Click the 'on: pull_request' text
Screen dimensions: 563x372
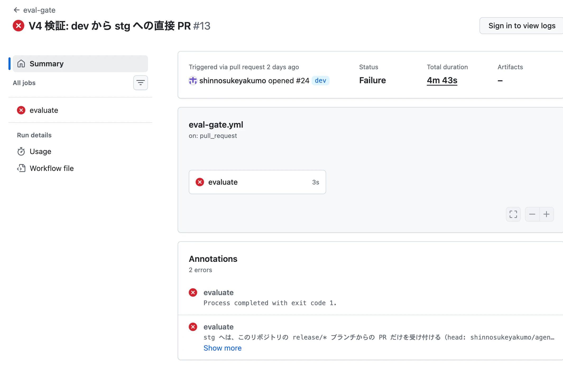point(213,136)
